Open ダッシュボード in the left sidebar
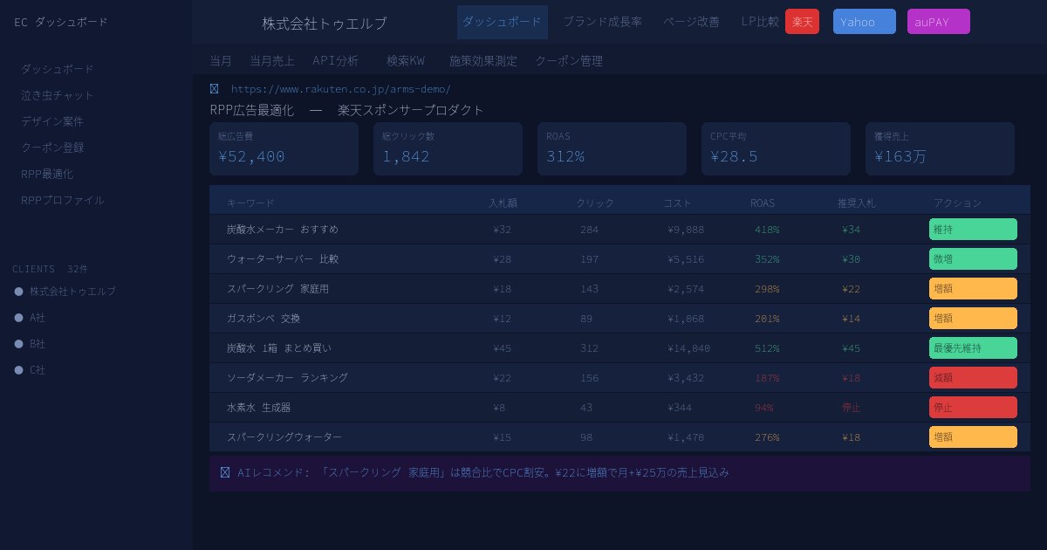This screenshot has height=550, width=1047. [58, 69]
